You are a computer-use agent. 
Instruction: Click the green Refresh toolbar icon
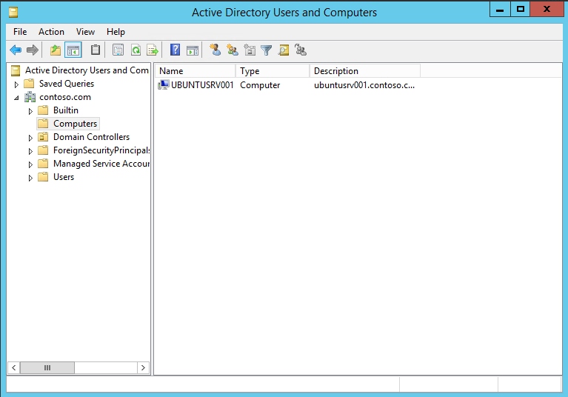pyautogui.click(x=136, y=50)
